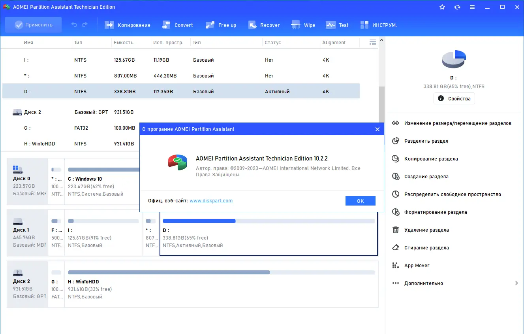Viewport: 524px width, 334px height.
Task: Open the Recover toolbar menu
Action: (264, 25)
